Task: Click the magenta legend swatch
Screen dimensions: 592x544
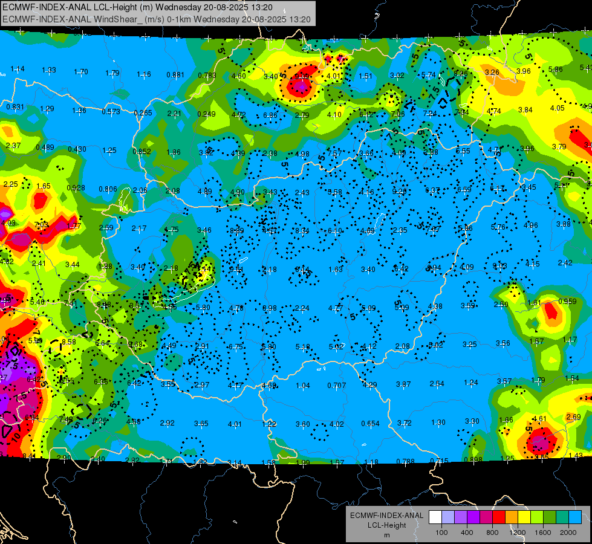Action: point(486,517)
